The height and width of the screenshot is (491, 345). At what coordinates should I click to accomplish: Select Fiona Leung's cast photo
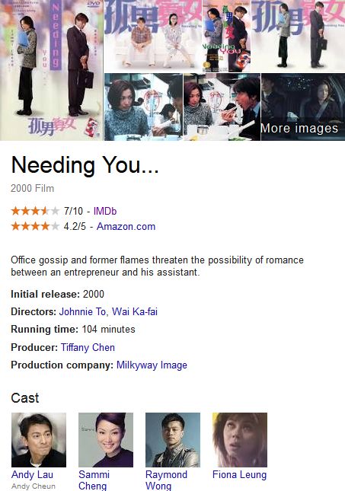[x=240, y=440]
